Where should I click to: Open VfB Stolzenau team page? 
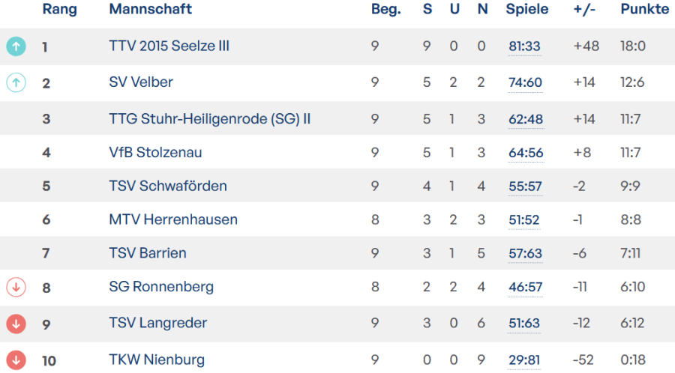coord(155,153)
